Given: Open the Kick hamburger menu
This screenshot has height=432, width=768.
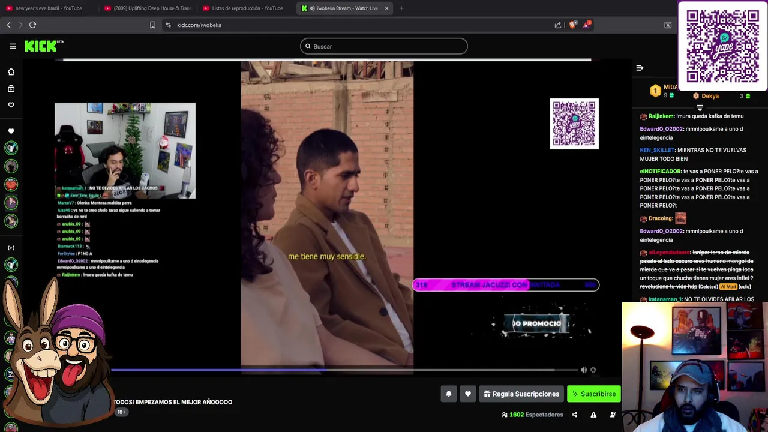Looking at the screenshot, I should [x=13, y=46].
